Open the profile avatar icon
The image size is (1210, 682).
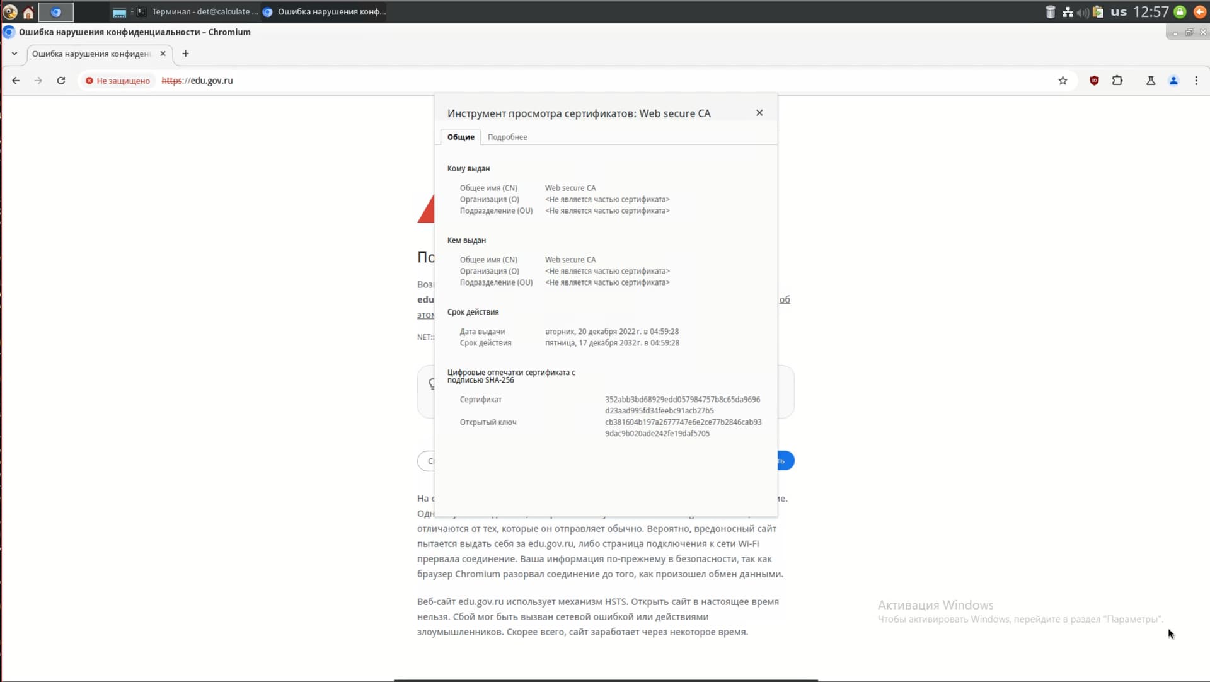[1173, 81]
